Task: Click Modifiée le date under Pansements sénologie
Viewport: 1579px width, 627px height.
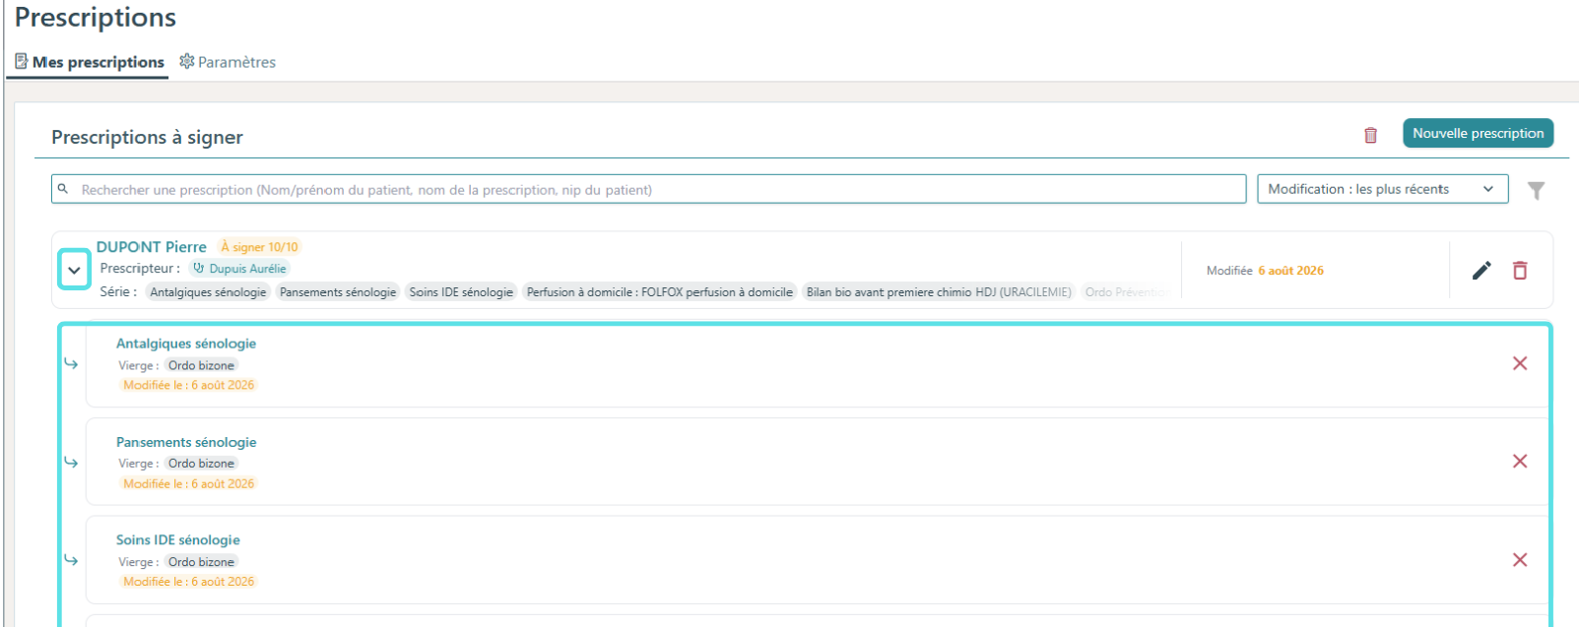Action: [188, 483]
